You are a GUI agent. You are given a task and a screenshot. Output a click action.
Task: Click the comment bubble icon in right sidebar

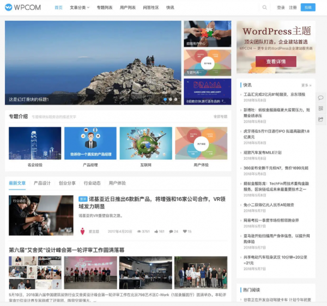[320, 98]
